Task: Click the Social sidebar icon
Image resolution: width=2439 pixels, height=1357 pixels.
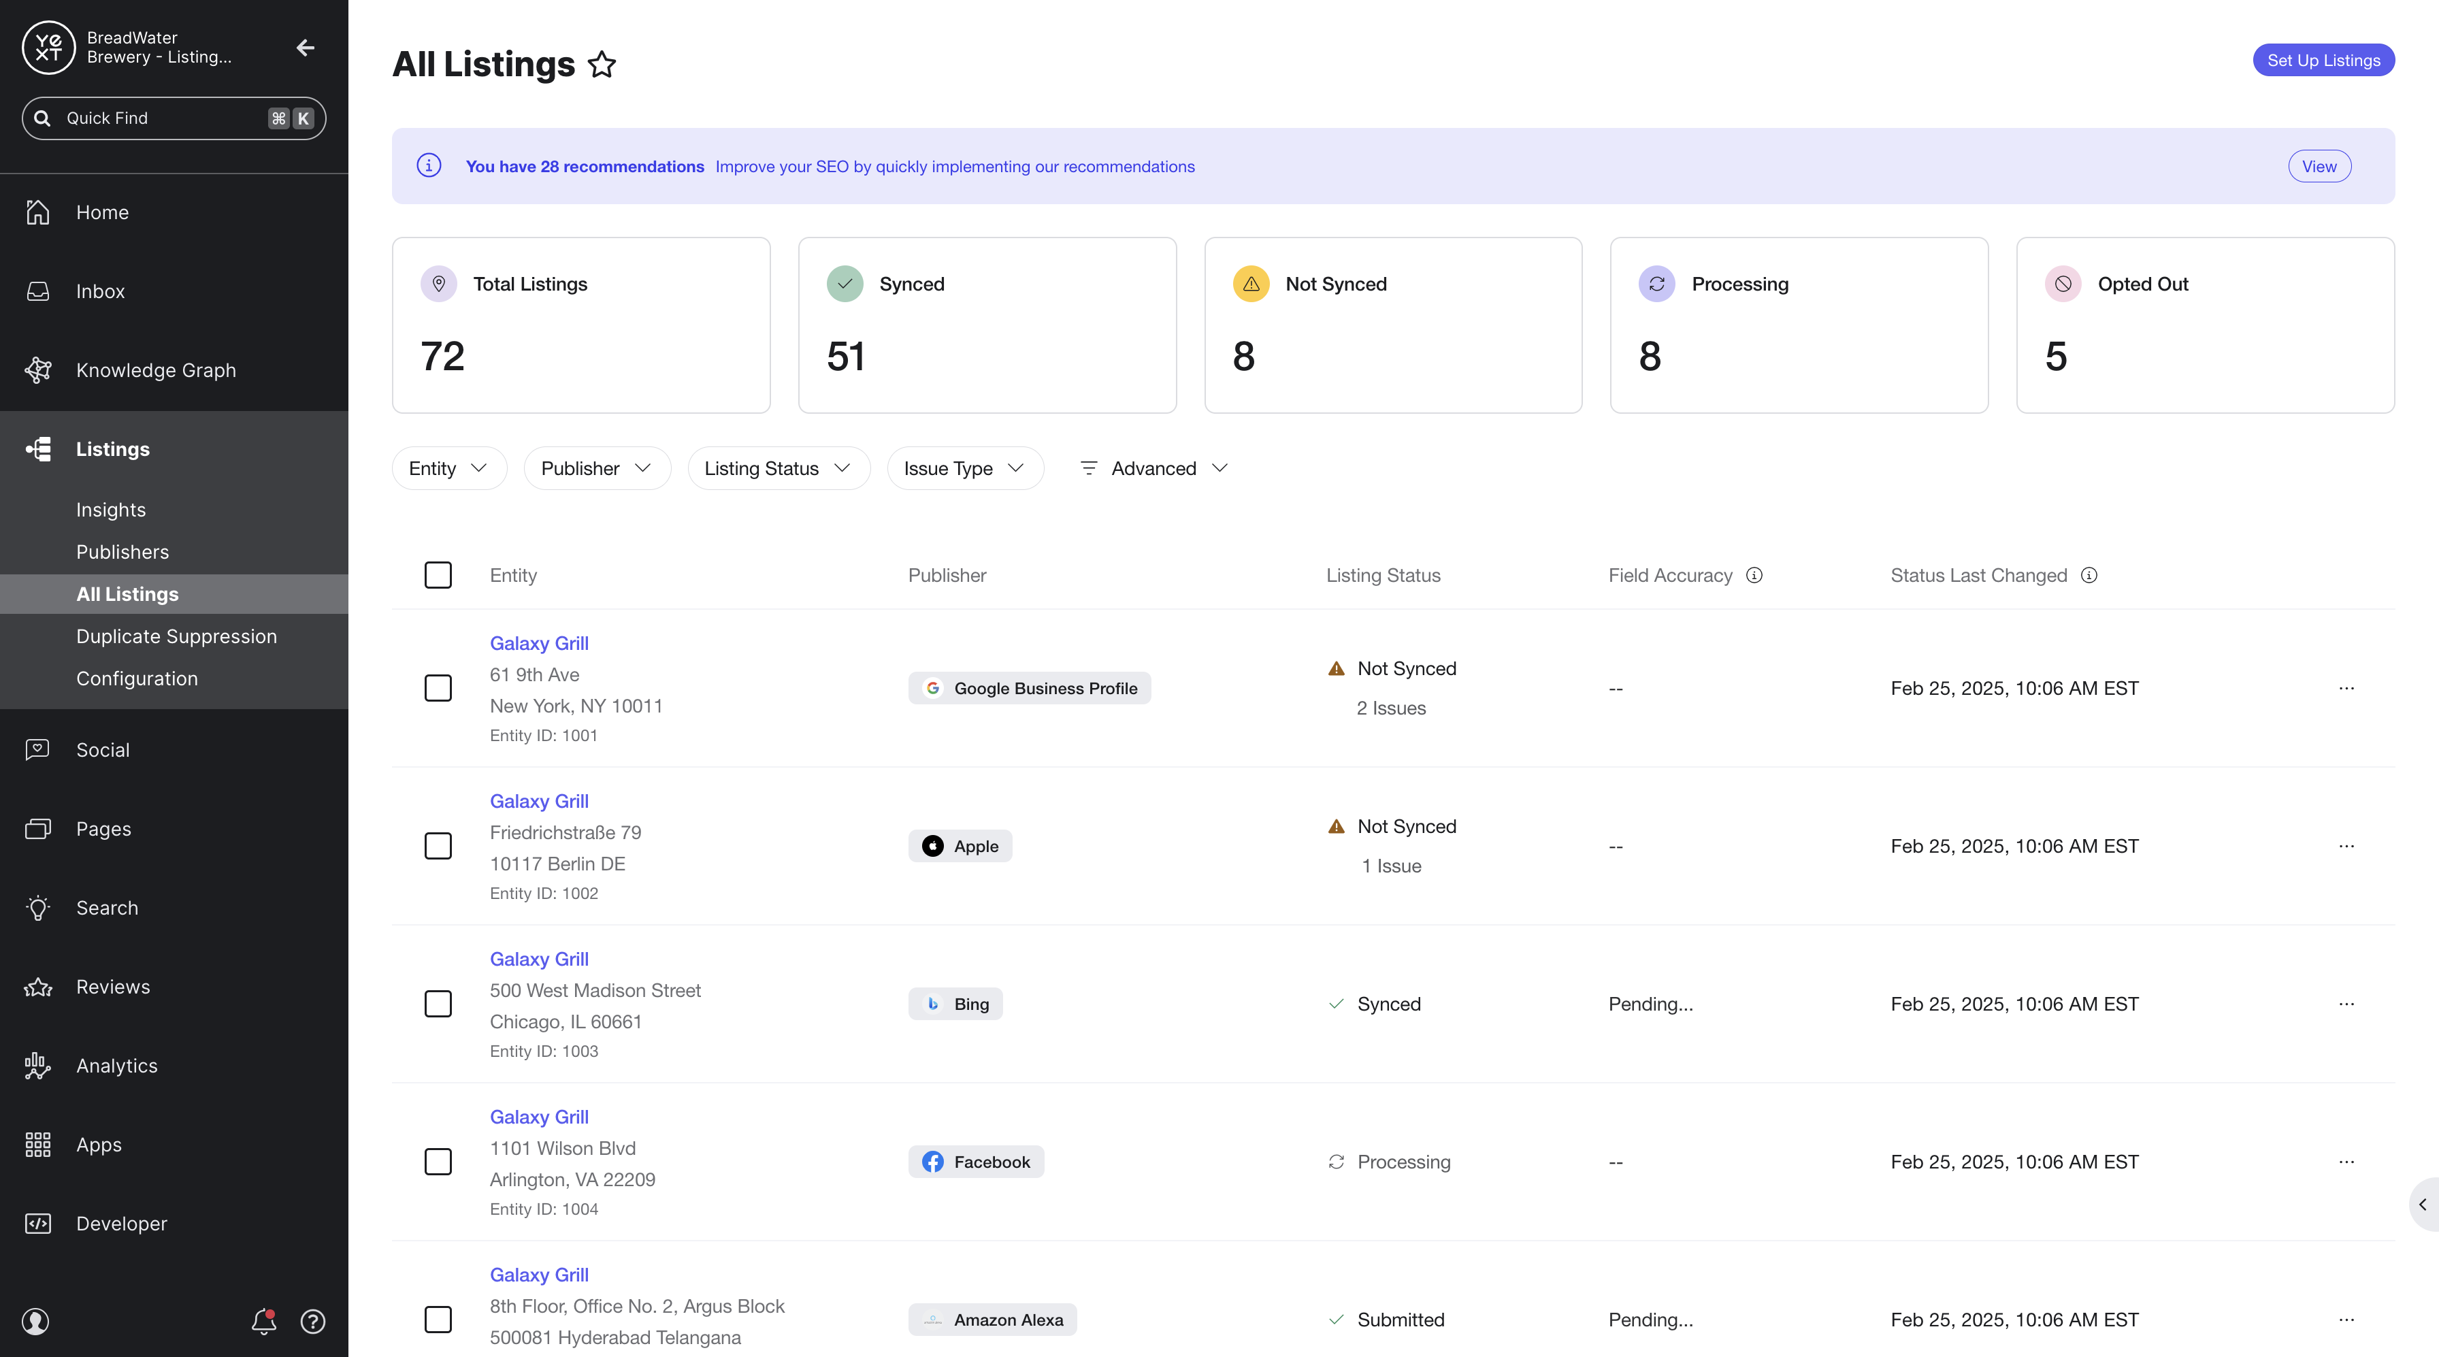Action: tap(40, 749)
